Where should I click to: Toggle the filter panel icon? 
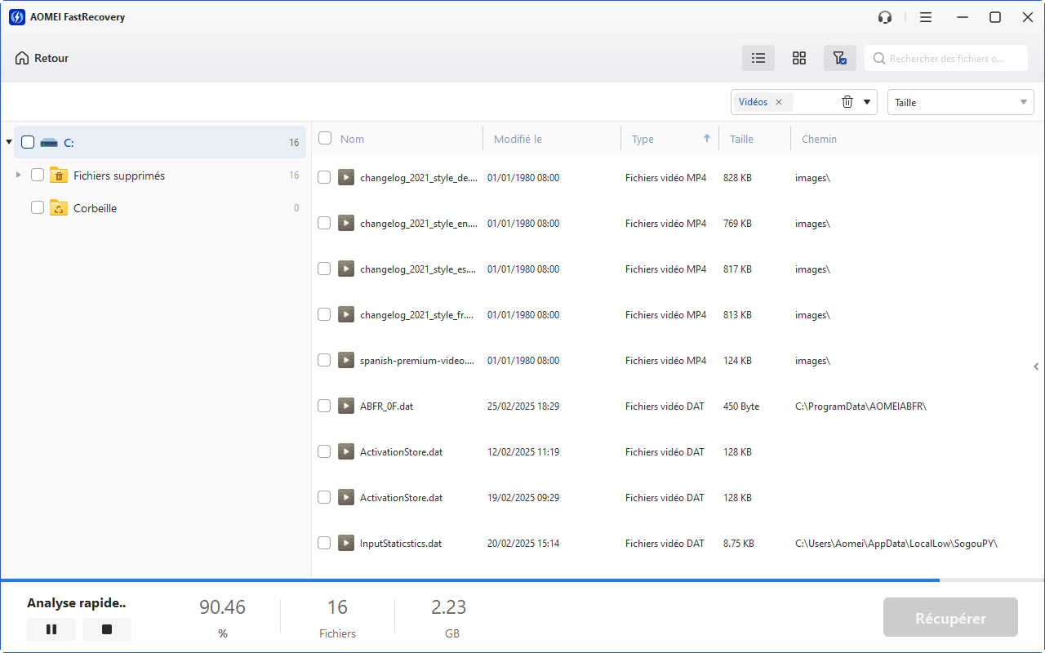[839, 58]
